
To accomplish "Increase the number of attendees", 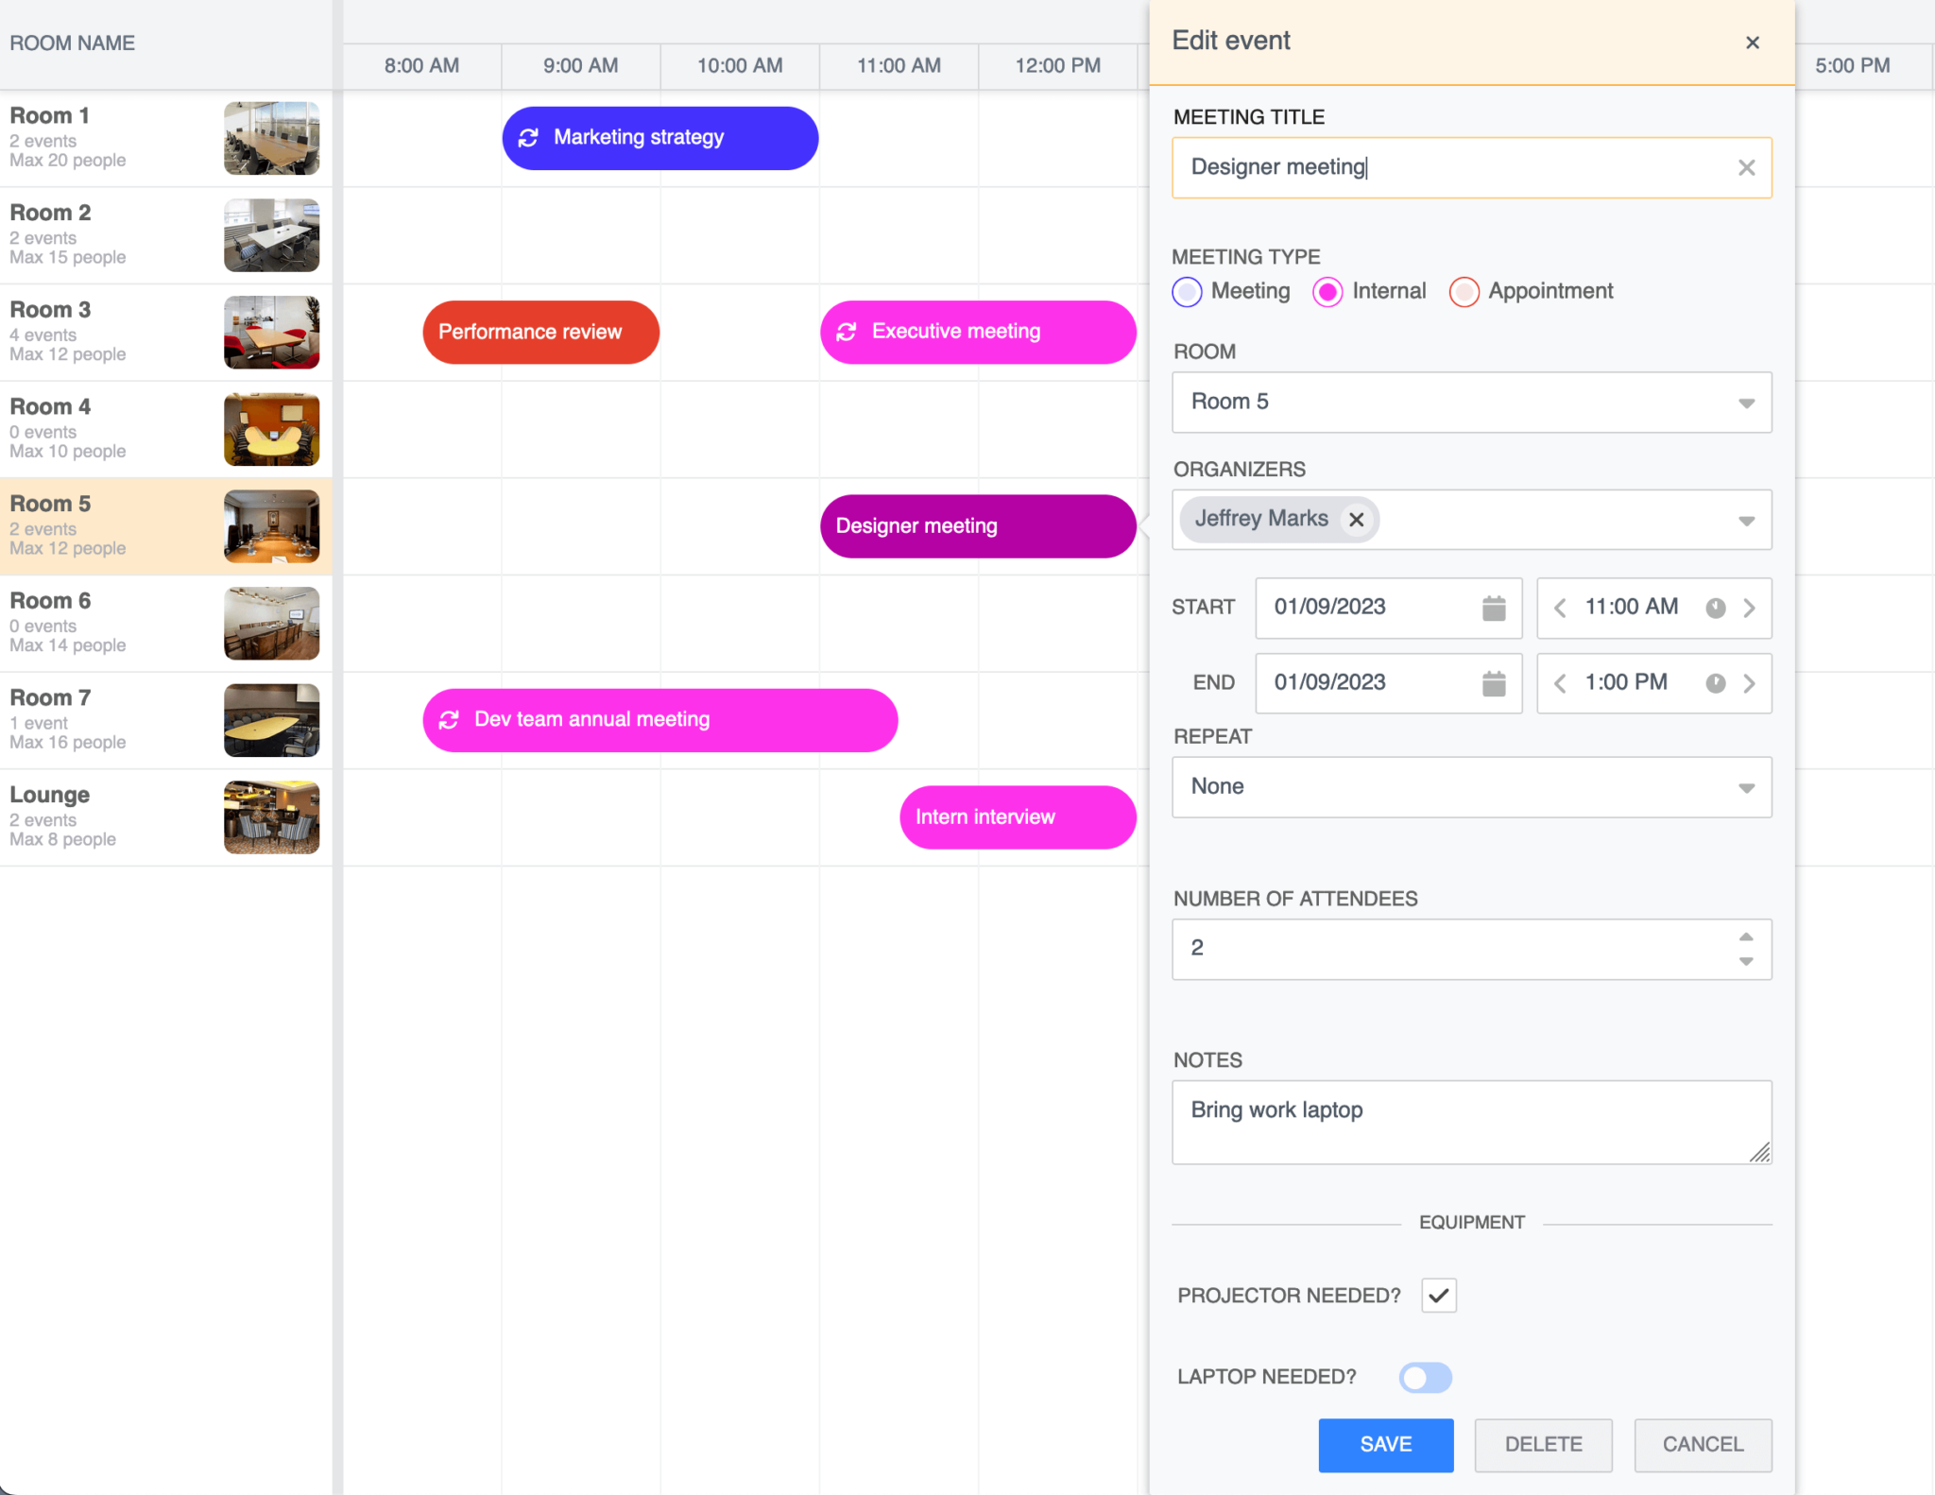I will 1746,937.
